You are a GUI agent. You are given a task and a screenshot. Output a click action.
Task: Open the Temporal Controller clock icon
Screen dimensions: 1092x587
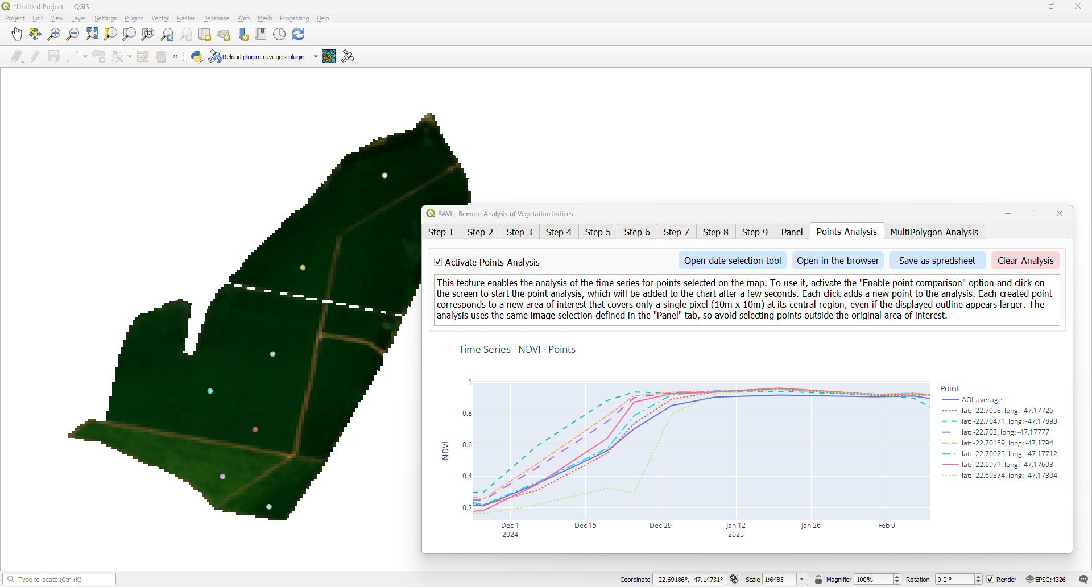coord(279,35)
